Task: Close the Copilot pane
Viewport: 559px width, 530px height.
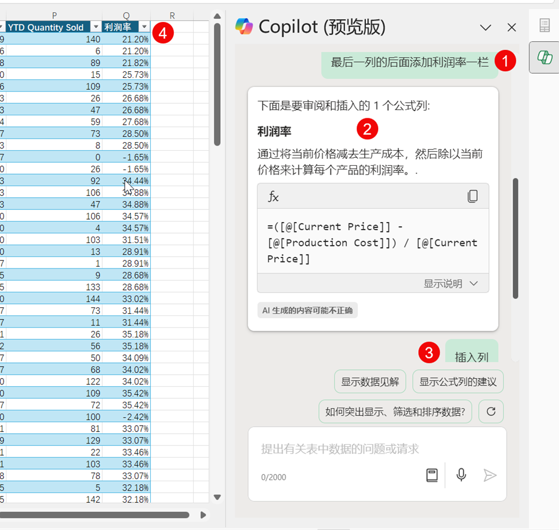Action: tap(511, 27)
